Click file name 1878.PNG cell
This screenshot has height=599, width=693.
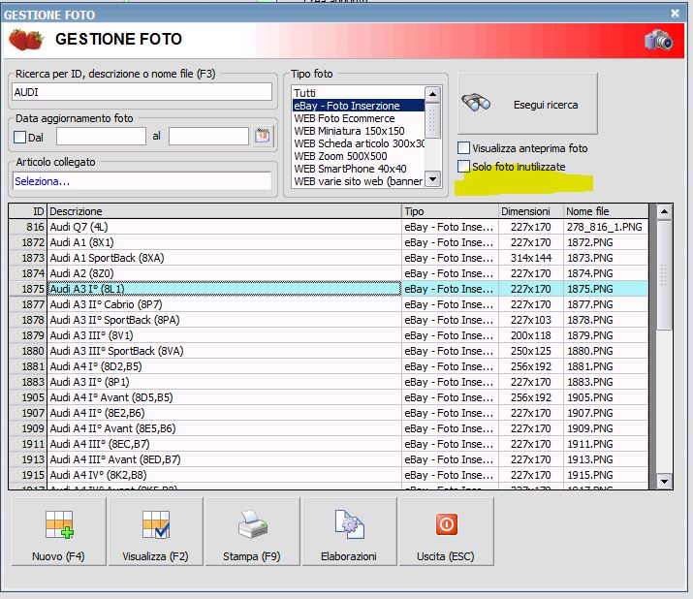(607, 320)
